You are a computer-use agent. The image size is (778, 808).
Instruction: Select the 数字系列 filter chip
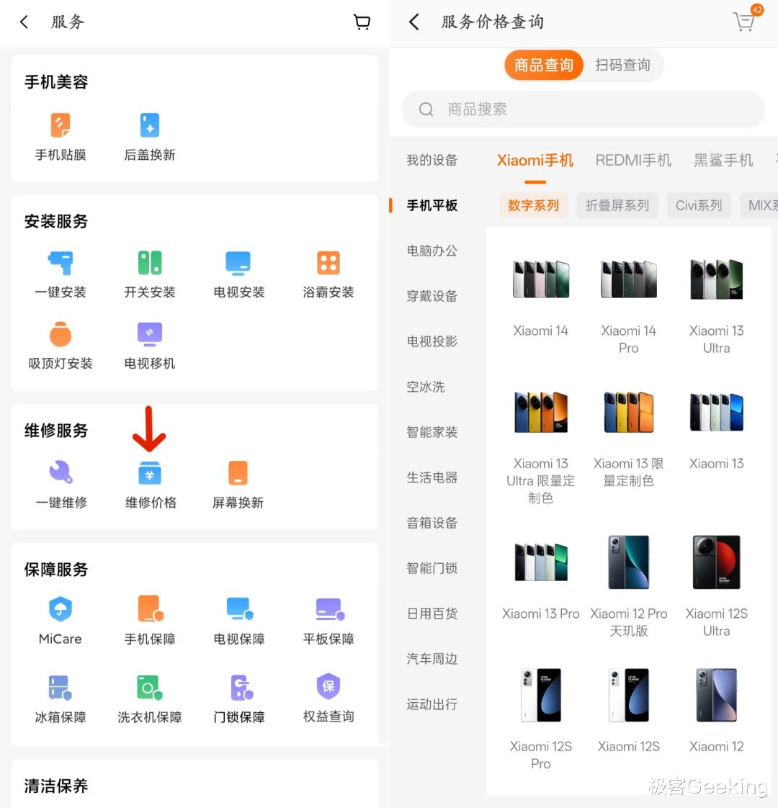pos(533,206)
